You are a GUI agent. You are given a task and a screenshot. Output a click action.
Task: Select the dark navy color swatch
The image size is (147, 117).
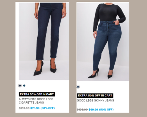[20, 86]
